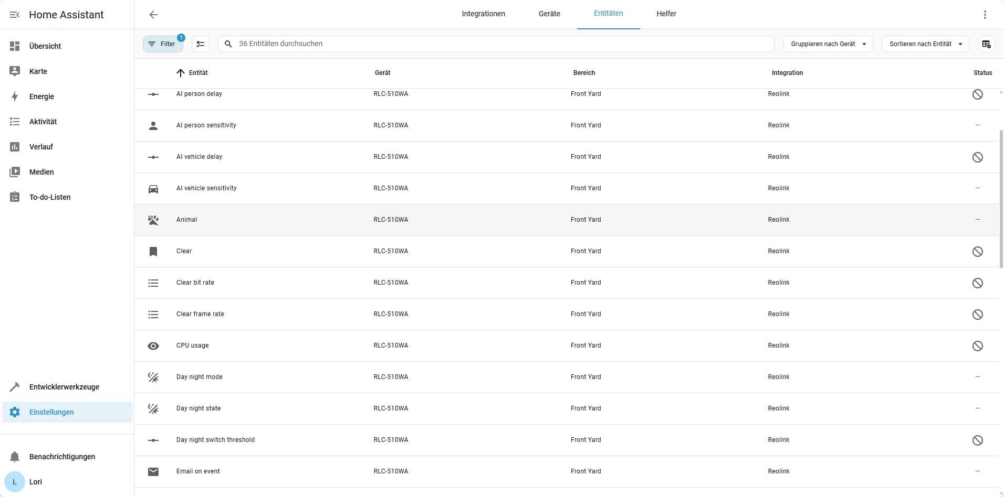1004x497 pixels.
Task: Switch to Helfer tab
Action: click(666, 14)
